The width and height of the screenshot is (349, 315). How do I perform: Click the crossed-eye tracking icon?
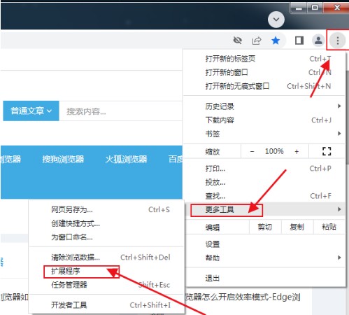(238, 41)
